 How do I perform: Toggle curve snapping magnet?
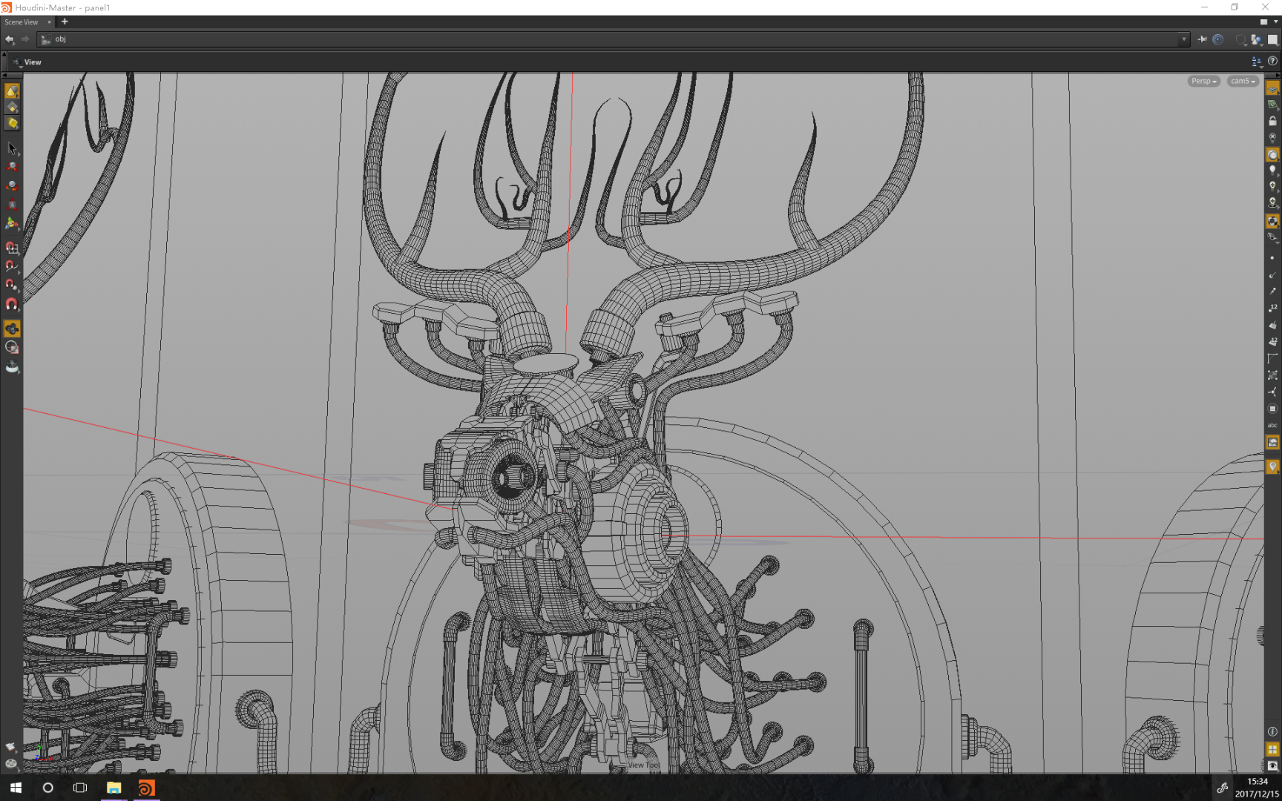pos(12,266)
